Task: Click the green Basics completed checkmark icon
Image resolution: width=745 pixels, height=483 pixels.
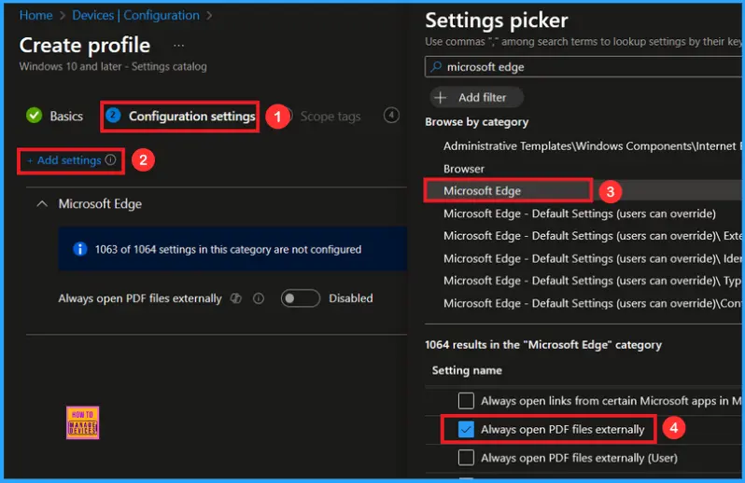Action: click(35, 116)
